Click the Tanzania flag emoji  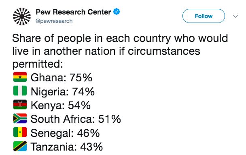pyautogui.click(x=20, y=146)
